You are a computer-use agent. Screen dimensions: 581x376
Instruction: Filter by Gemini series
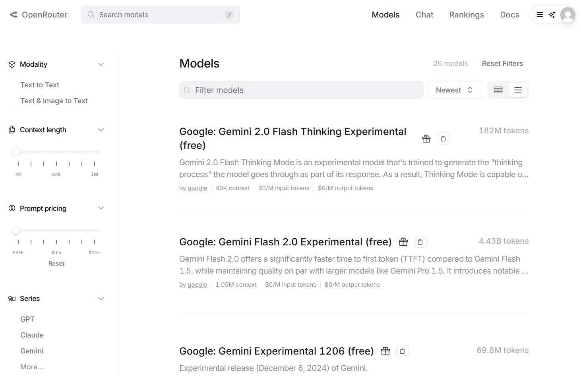(32, 351)
